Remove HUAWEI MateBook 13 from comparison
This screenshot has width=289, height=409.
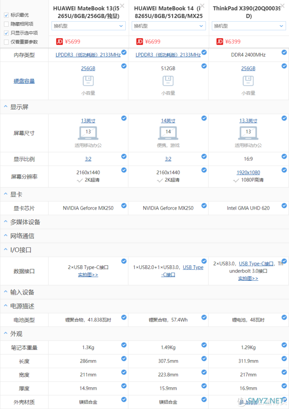122,6
